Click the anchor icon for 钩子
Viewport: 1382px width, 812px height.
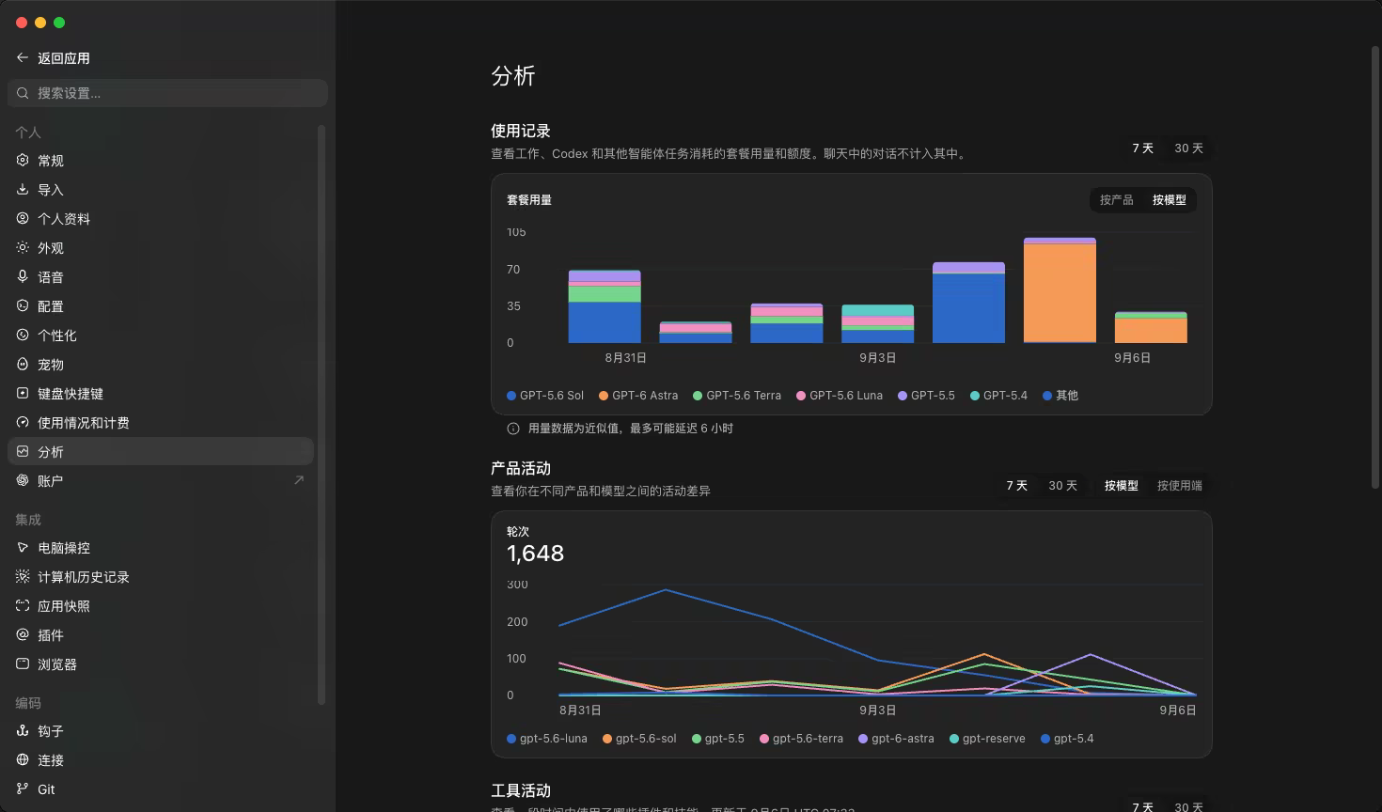pyautogui.click(x=23, y=731)
